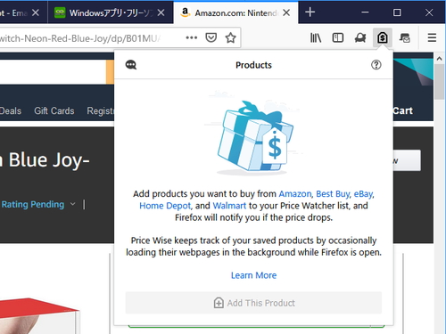Switch to the Windowsアプリ・フリーソフト tab
This screenshot has width=446, height=334.
click(111, 12)
